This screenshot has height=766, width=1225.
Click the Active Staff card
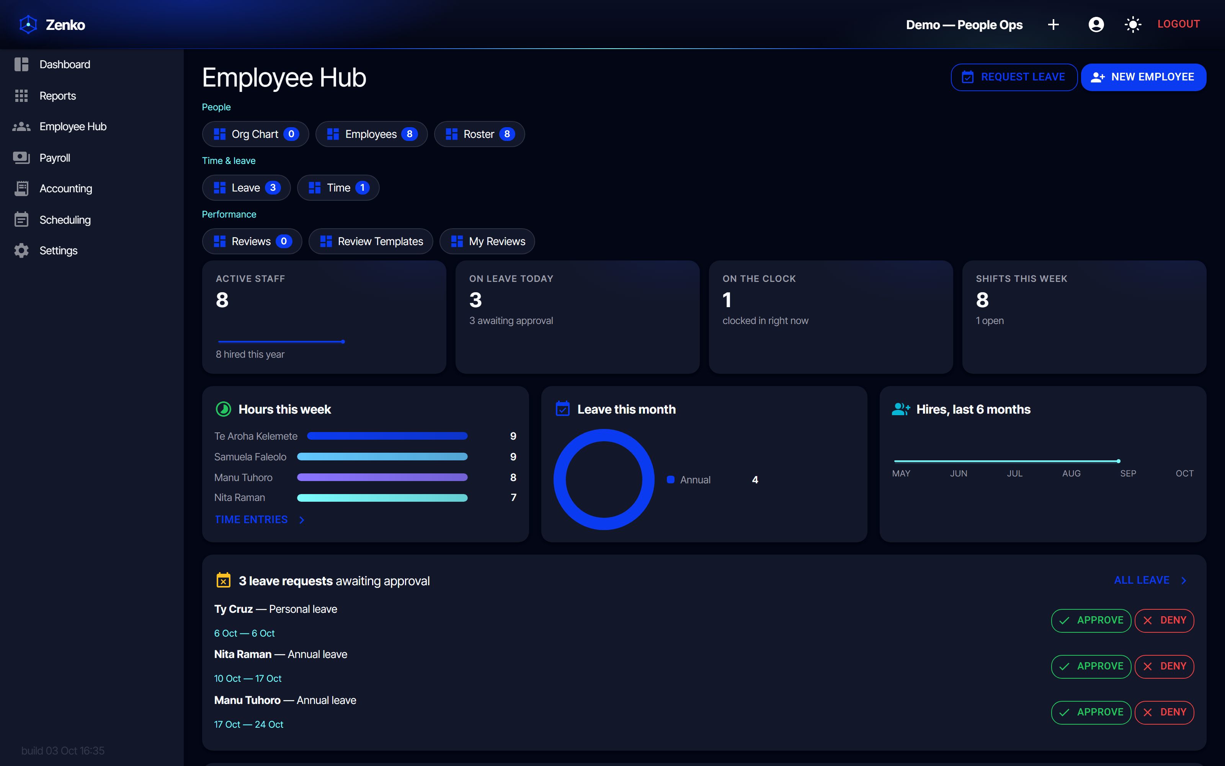pos(324,317)
